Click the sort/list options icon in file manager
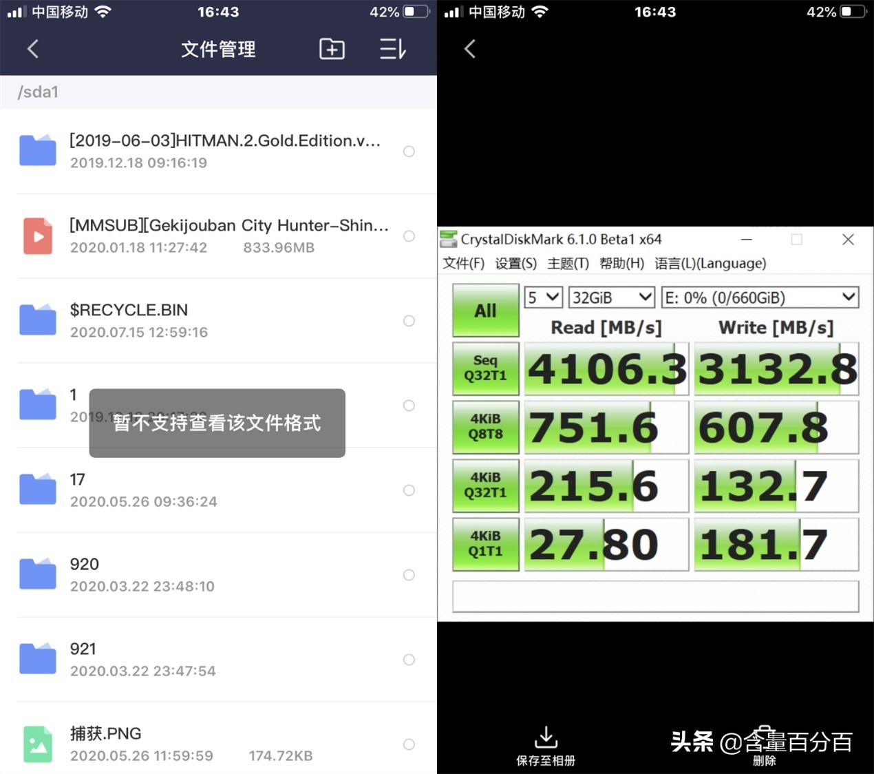The width and height of the screenshot is (874, 774). (x=392, y=49)
